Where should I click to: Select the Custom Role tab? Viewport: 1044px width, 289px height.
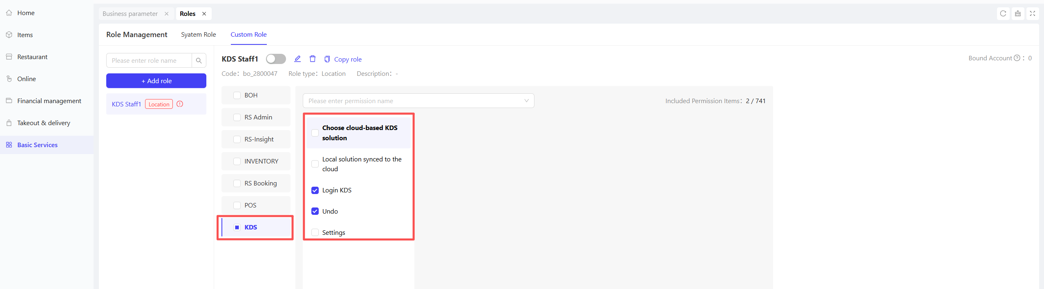248,35
